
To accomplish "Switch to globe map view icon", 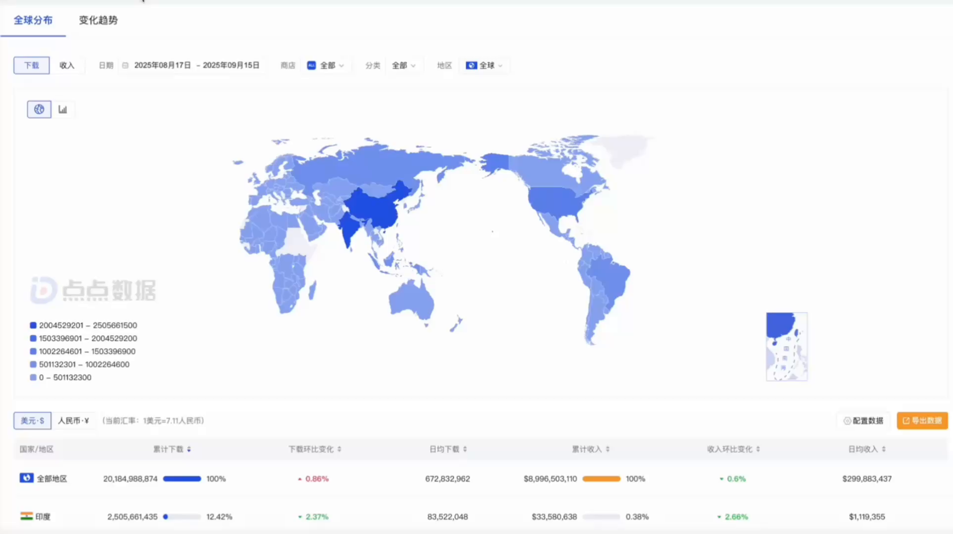I will (39, 109).
